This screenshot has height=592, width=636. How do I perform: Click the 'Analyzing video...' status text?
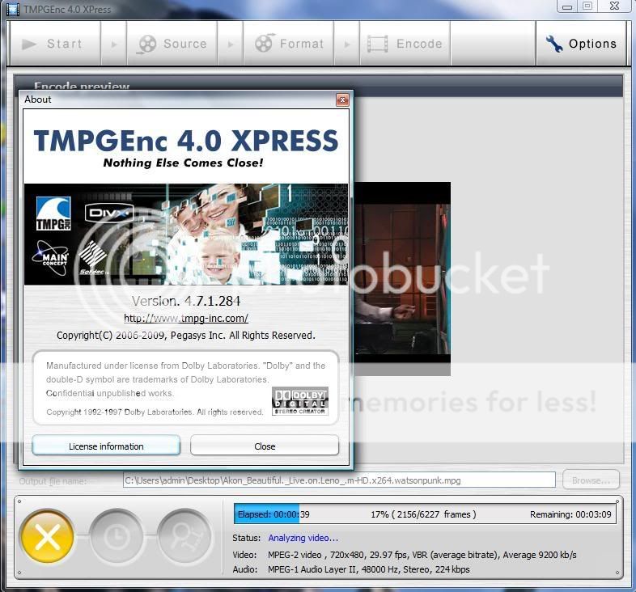coord(303,538)
